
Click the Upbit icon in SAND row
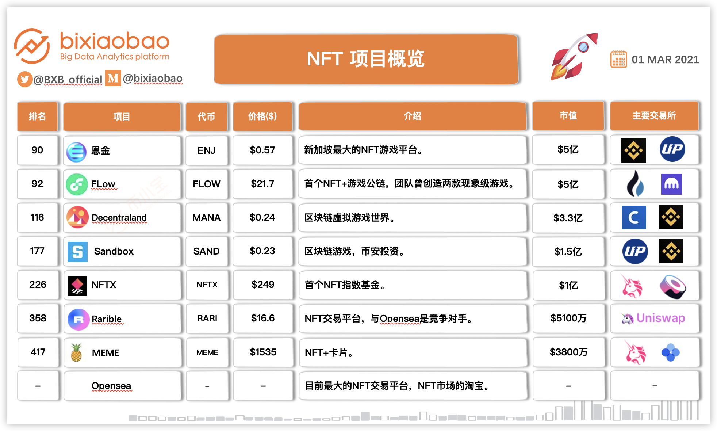(635, 251)
